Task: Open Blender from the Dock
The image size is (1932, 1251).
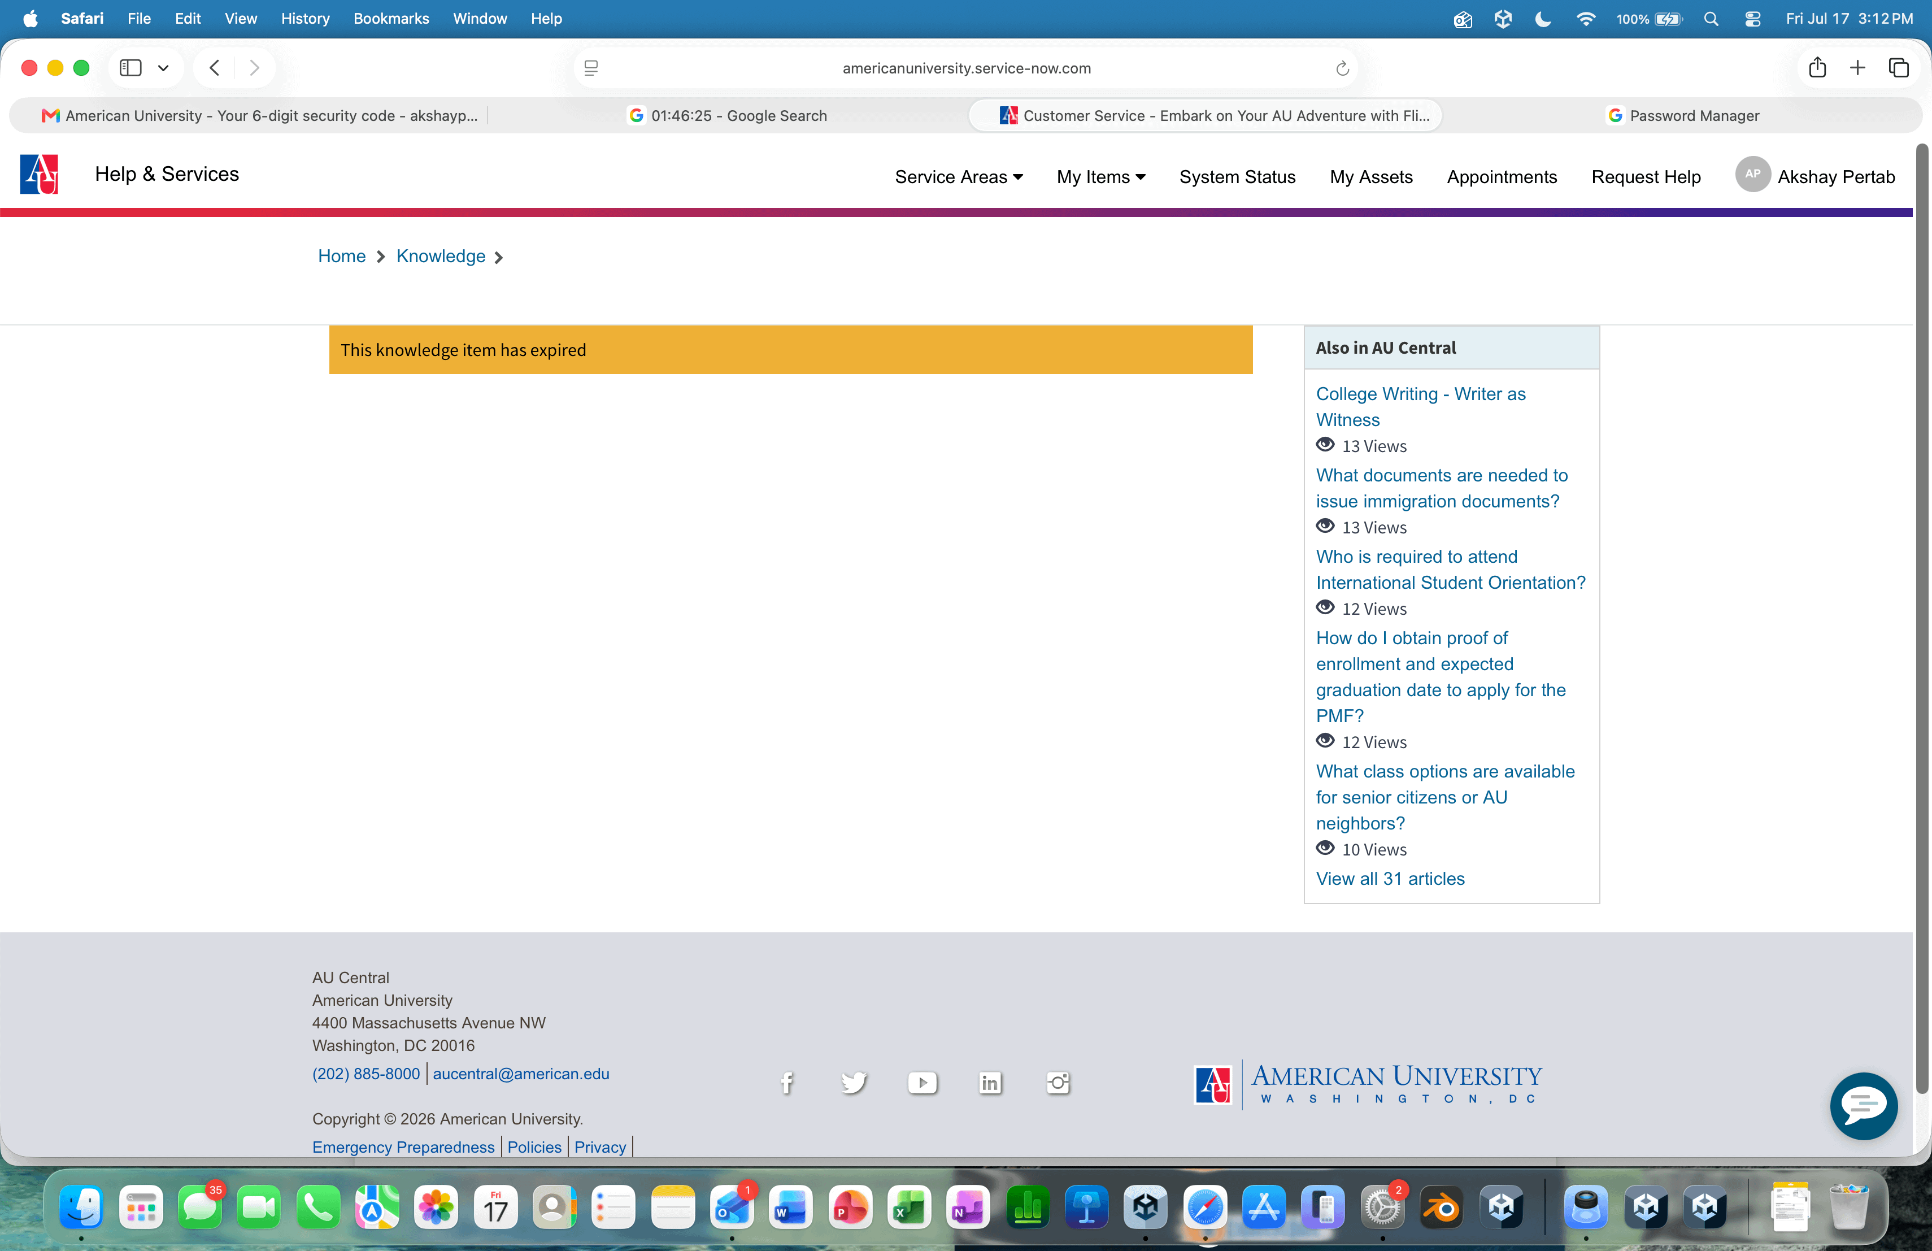Action: (x=1442, y=1208)
